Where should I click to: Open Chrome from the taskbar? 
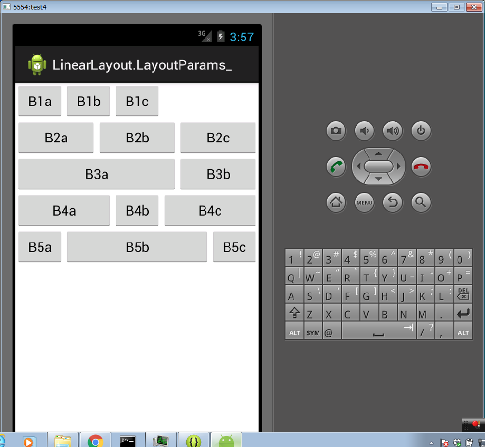tap(96, 440)
